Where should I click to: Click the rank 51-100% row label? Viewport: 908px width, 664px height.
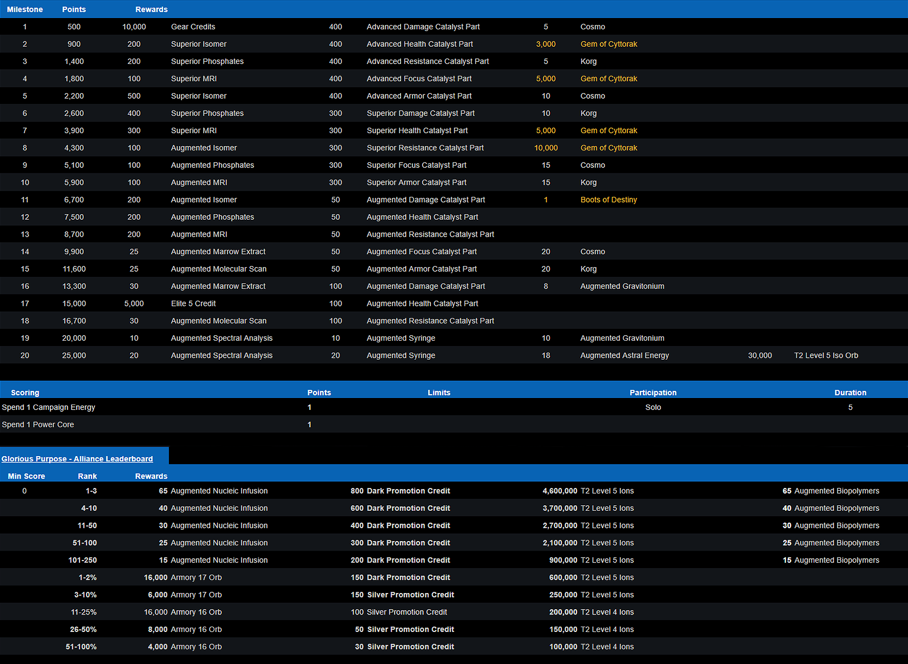click(x=81, y=647)
